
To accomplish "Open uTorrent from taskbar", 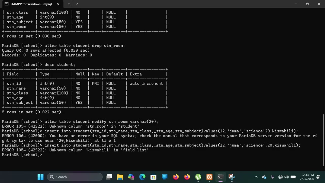I will tap(198, 177).
